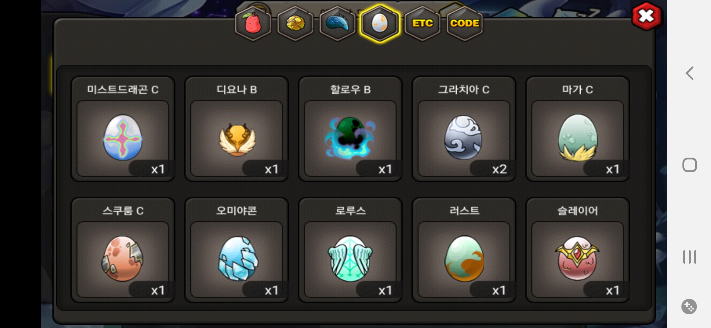Screen dimensions: 711x328
Task: Pick the 디요나 B winged golden egg
Action: 236,129
